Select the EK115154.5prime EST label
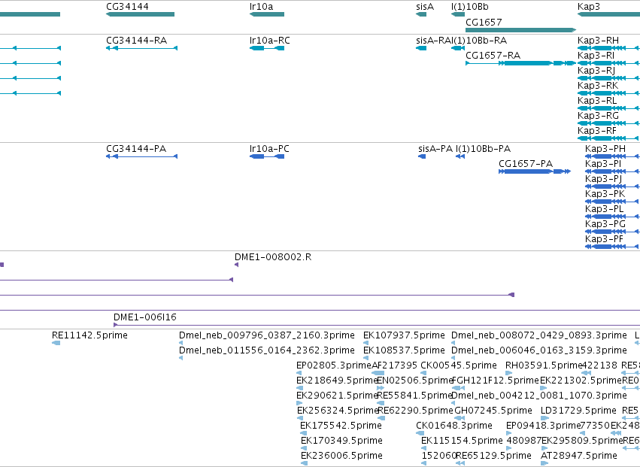Image resolution: width=640 pixels, height=467 pixels. pos(462,441)
